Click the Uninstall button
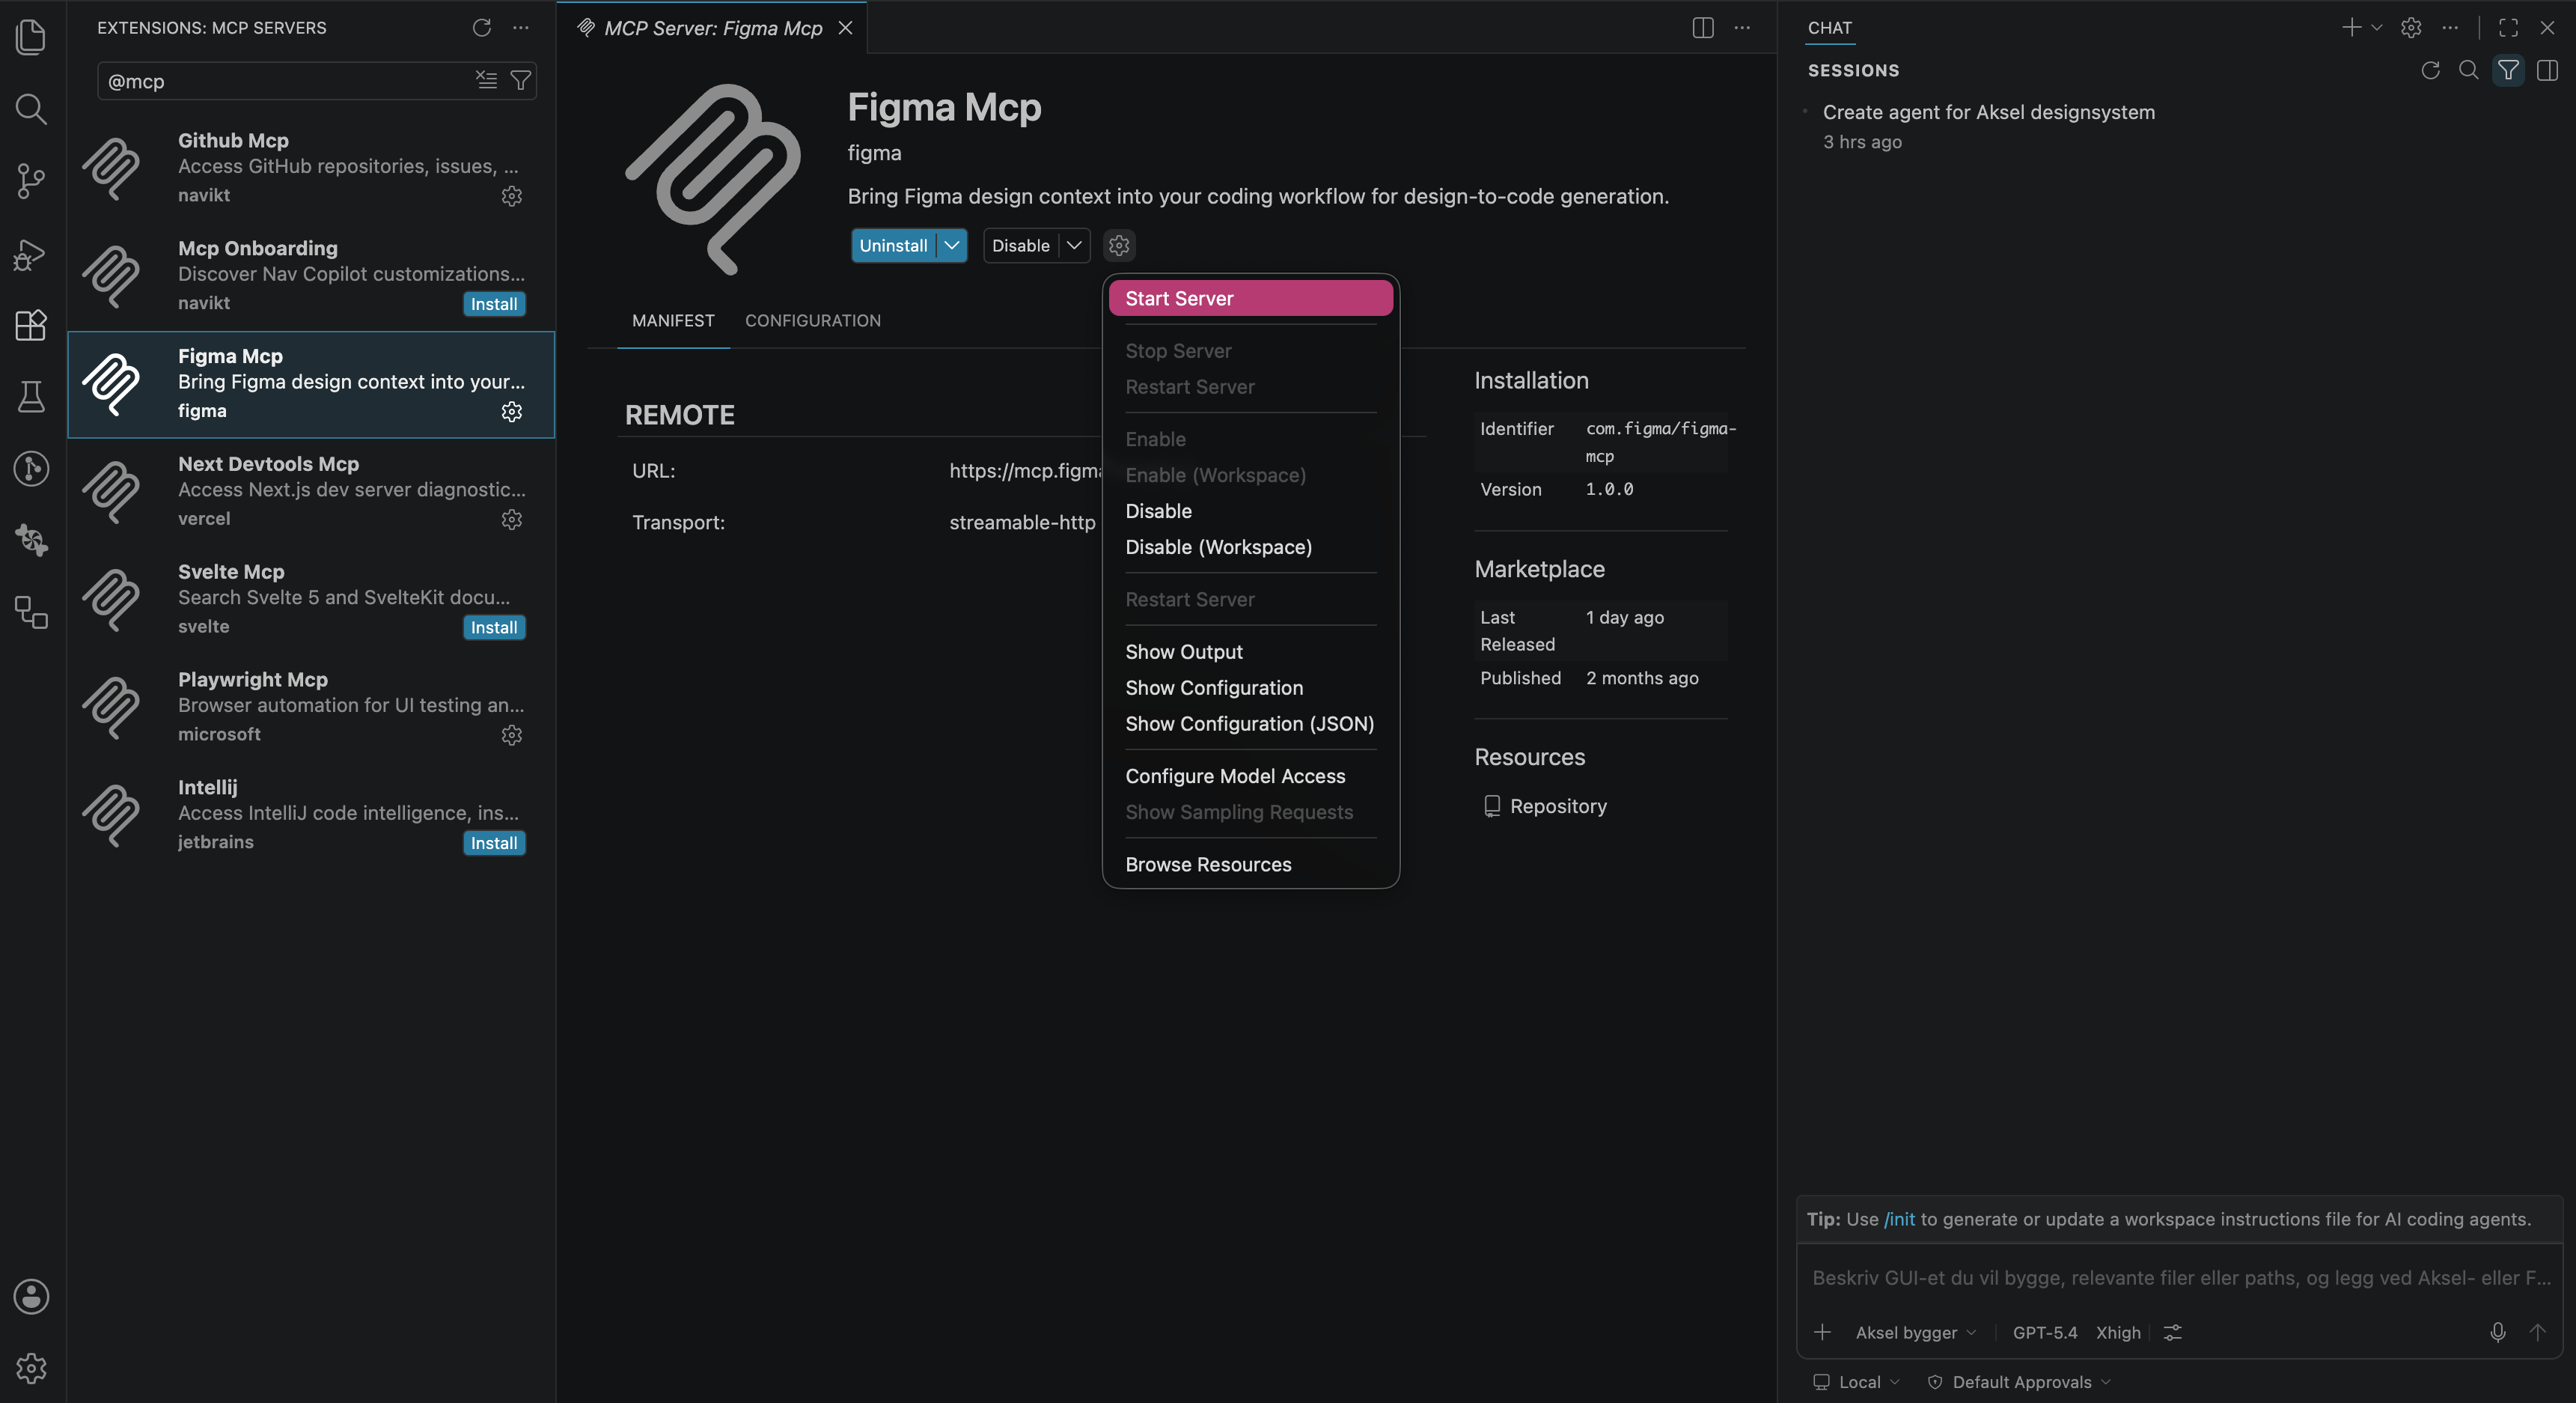The width and height of the screenshot is (2576, 1403). (893, 245)
